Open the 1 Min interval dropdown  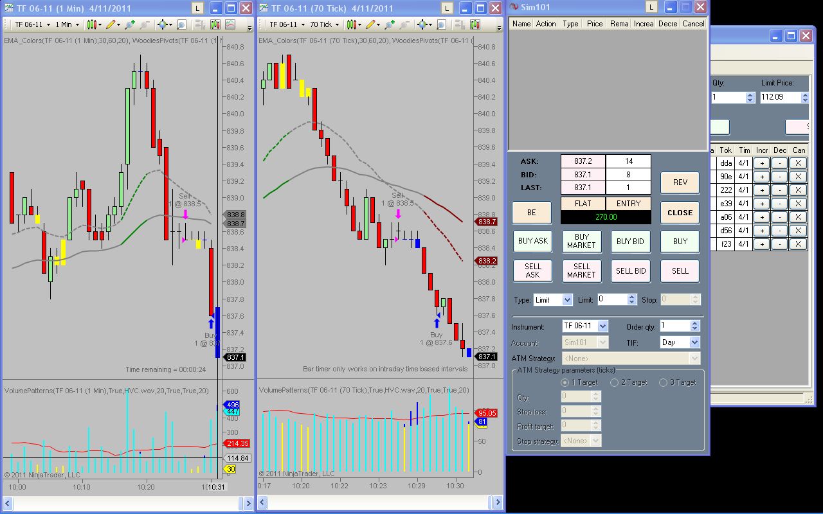67,24
